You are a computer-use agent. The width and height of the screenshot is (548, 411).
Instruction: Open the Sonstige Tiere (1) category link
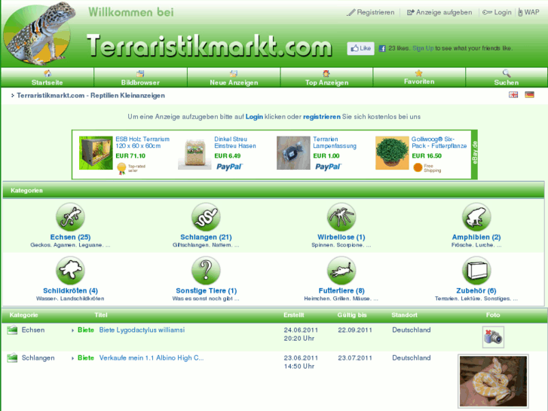click(207, 290)
